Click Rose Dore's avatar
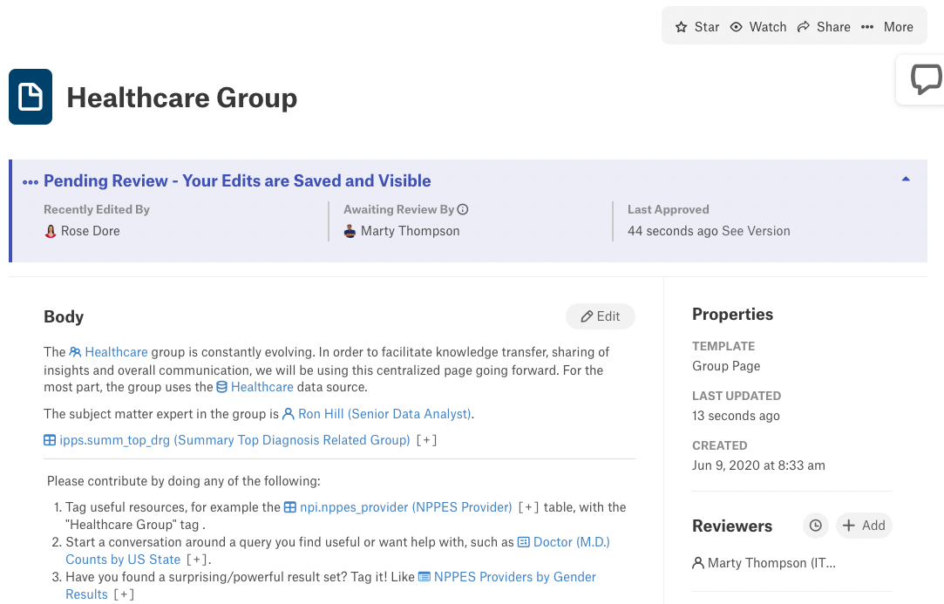 click(51, 231)
